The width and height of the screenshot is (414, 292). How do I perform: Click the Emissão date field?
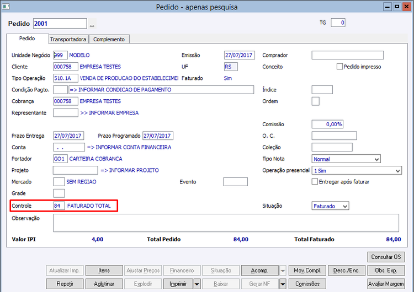tap(240, 55)
